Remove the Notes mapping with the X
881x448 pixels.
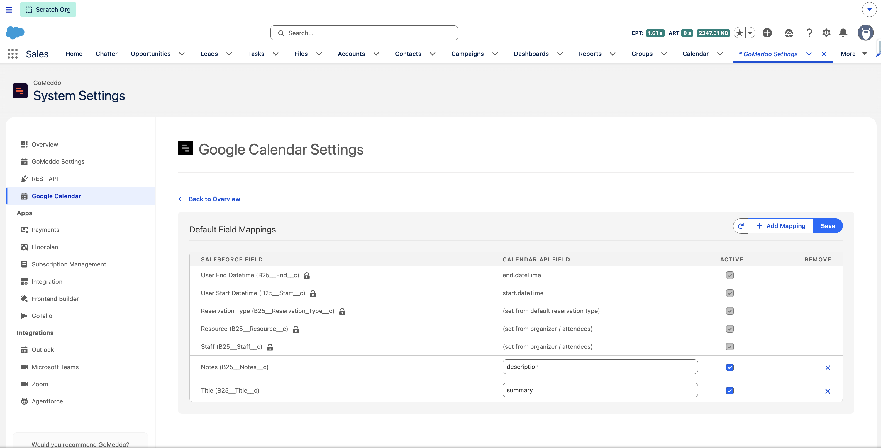pyautogui.click(x=828, y=368)
